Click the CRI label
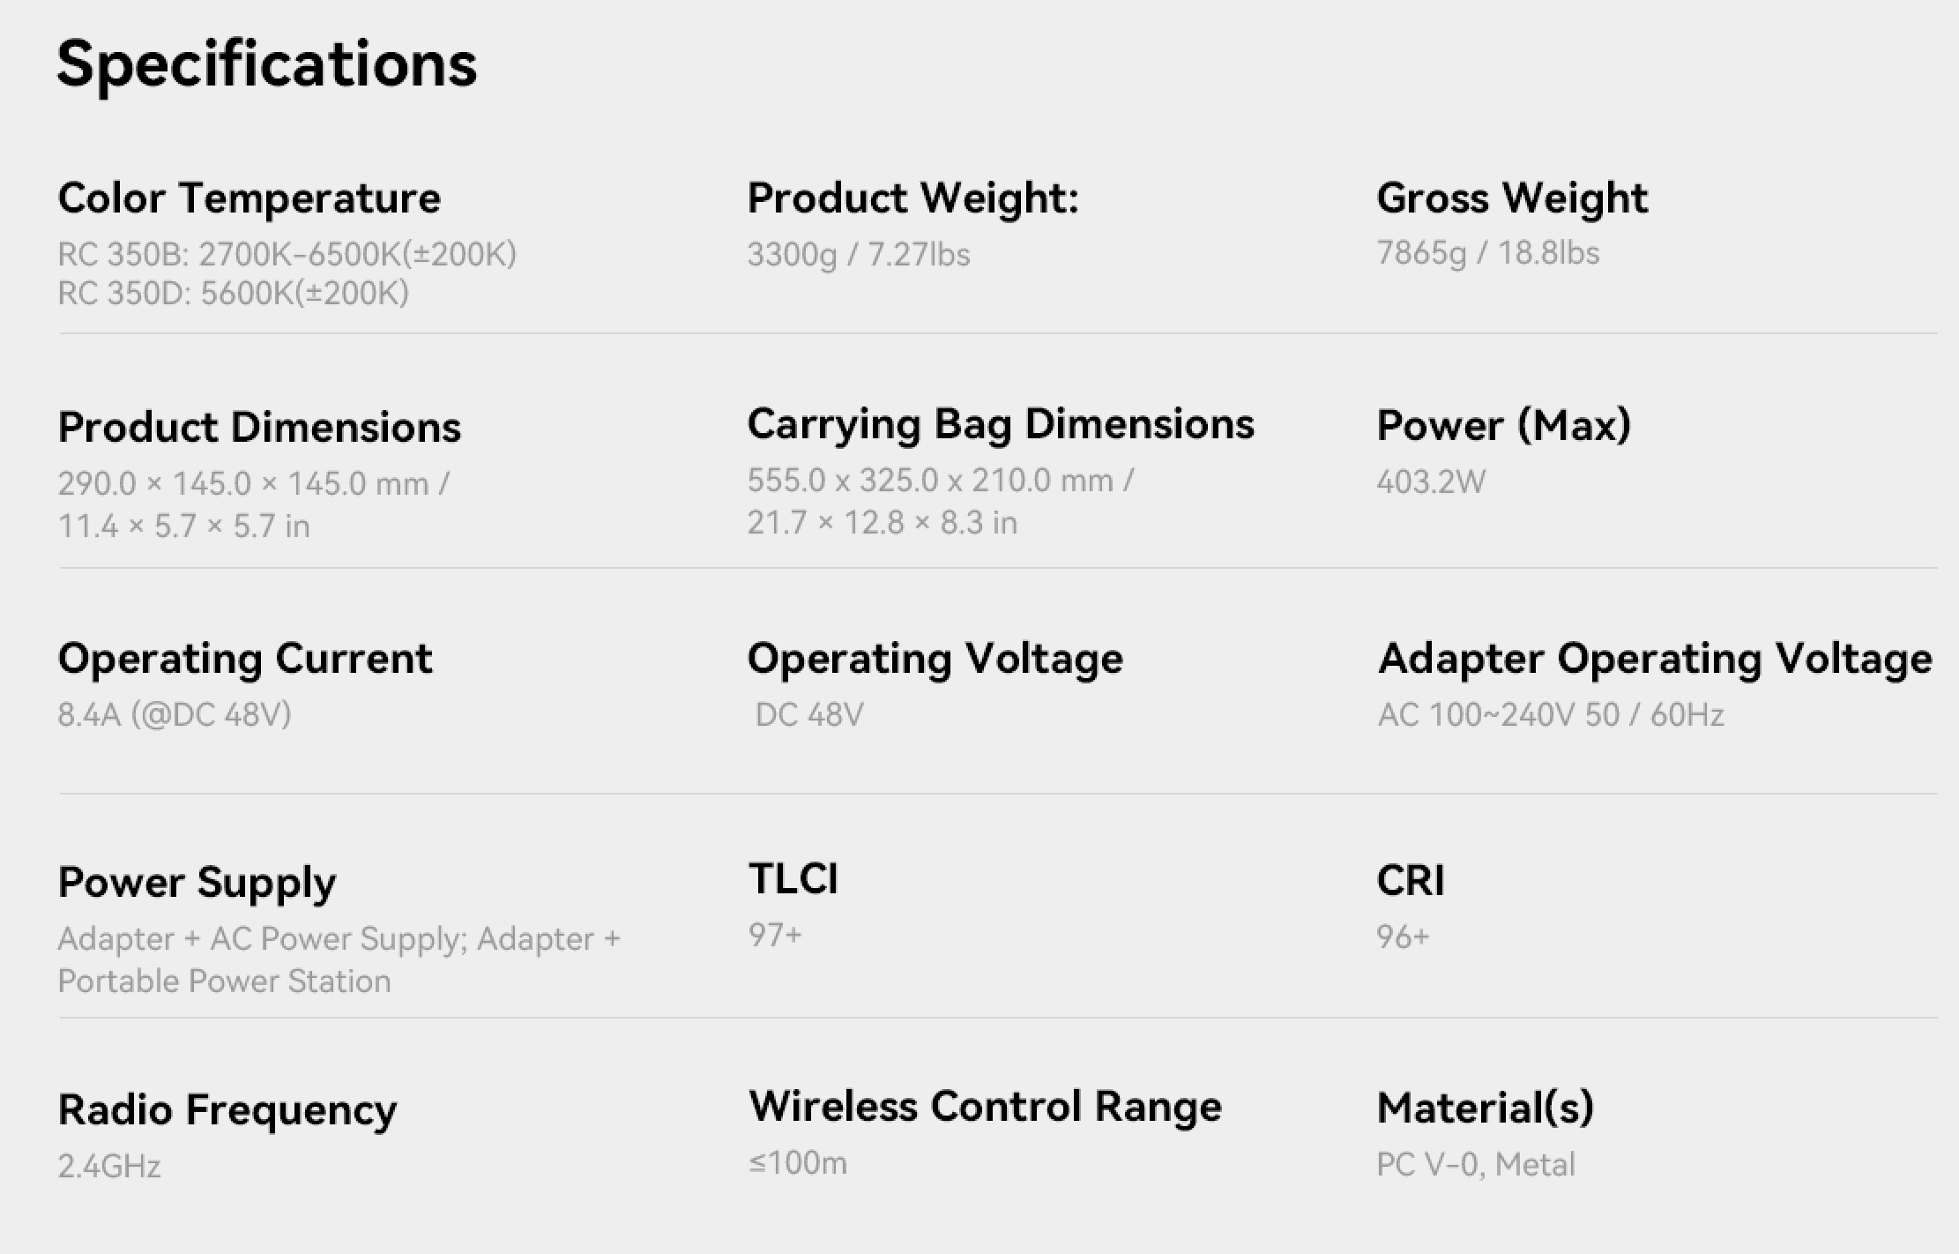The image size is (1959, 1254). coord(1410,880)
